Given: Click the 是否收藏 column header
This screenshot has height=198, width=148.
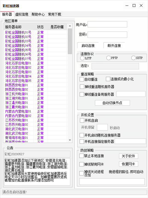Looking at the screenshot, I should 57,27.
